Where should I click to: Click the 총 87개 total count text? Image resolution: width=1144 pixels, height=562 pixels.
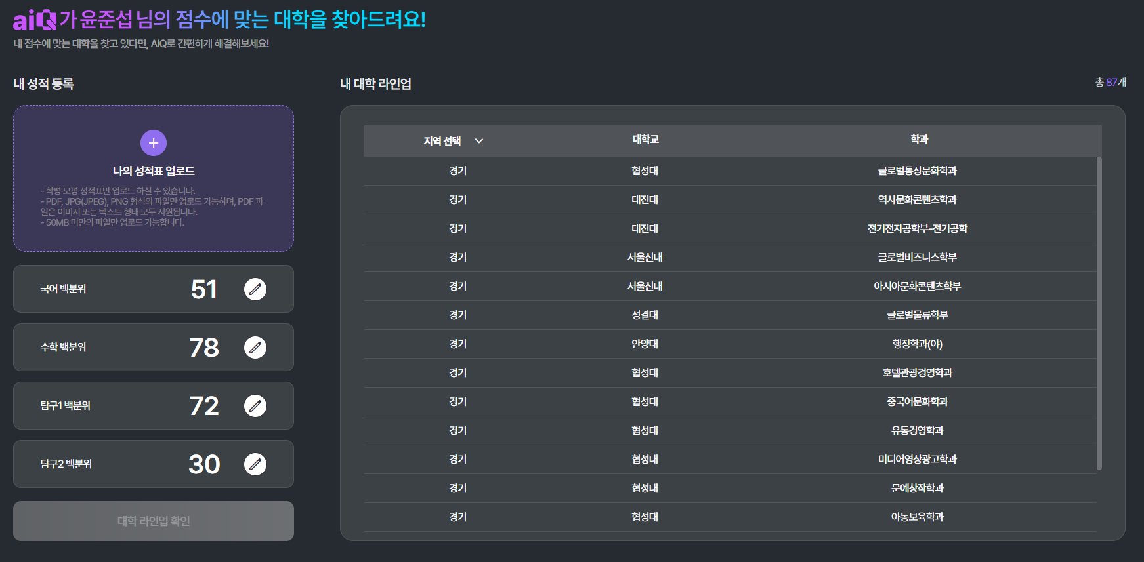coord(1110,83)
